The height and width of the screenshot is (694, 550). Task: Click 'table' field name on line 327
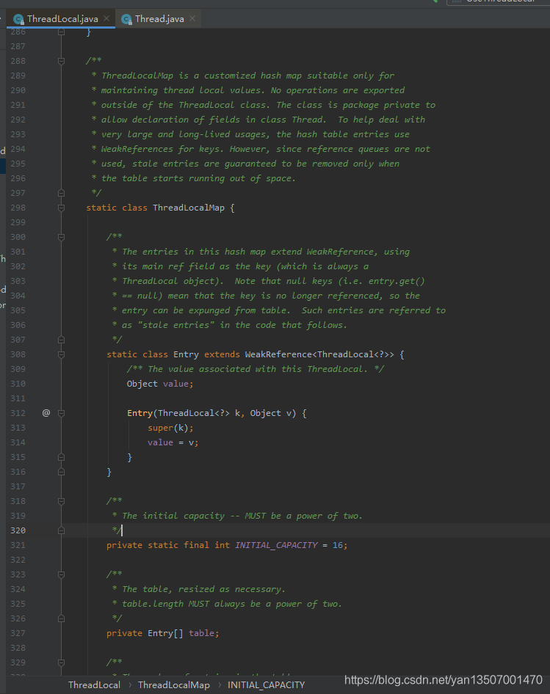(x=202, y=633)
